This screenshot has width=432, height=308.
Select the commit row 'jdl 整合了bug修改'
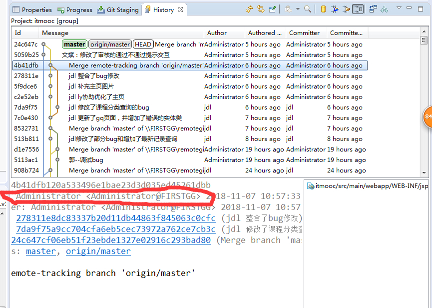tap(150, 75)
